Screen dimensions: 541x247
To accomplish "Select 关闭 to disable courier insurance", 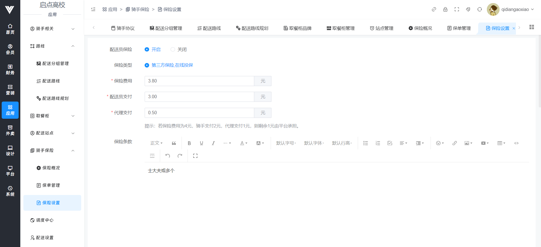I will (x=173, y=50).
